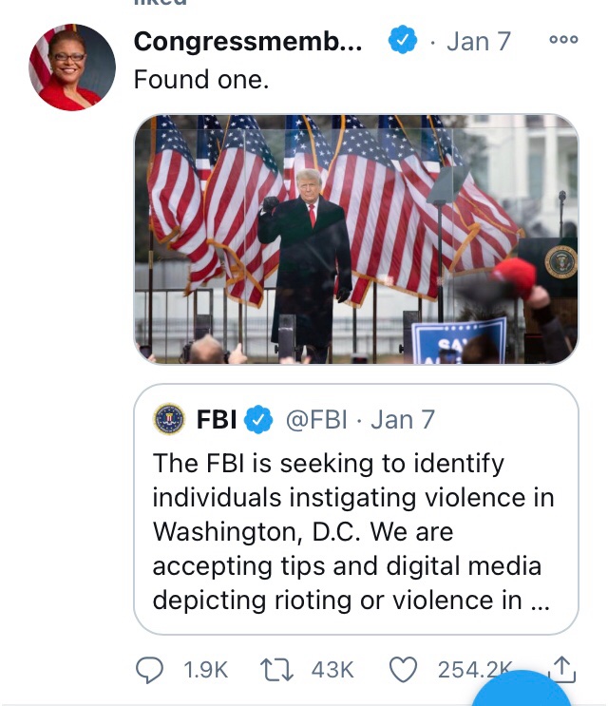The image size is (608, 706).
Task: Click the bold FBI name in quoted tweet
Action: tap(217, 419)
